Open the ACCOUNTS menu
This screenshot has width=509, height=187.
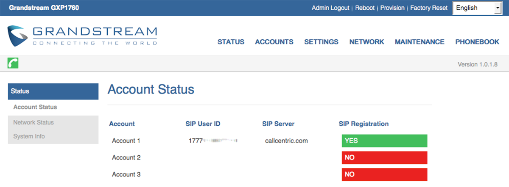(274, 42)
